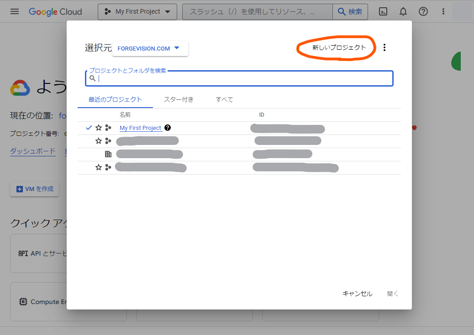
Task: Click the organization building icon in the third row
Action: coord(108,154)
